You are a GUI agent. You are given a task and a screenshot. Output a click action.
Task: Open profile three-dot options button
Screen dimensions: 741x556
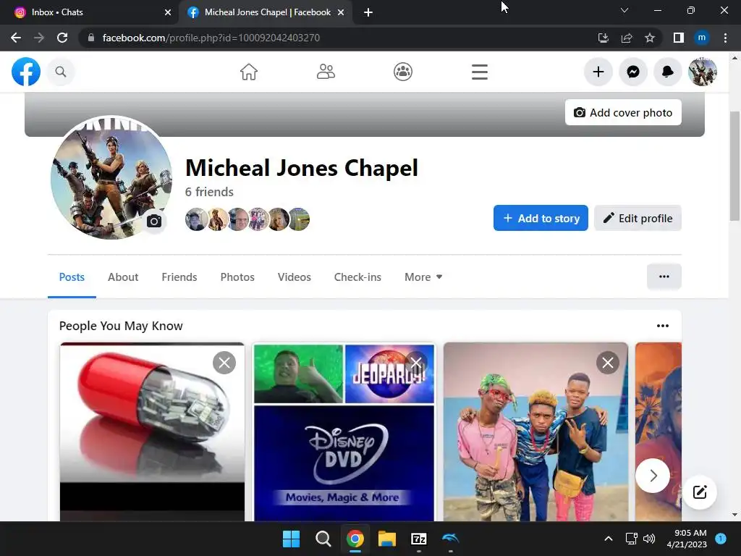point(664,277)
